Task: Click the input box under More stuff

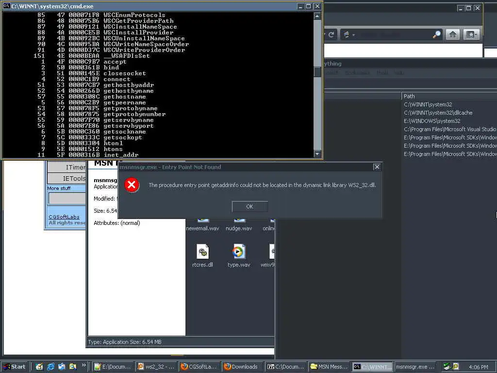Action: pos(67,198)
